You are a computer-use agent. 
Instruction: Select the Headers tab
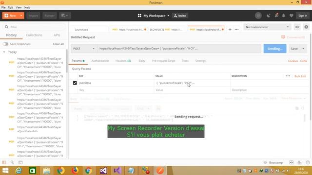pyautogui.click(x=123, y=61)
